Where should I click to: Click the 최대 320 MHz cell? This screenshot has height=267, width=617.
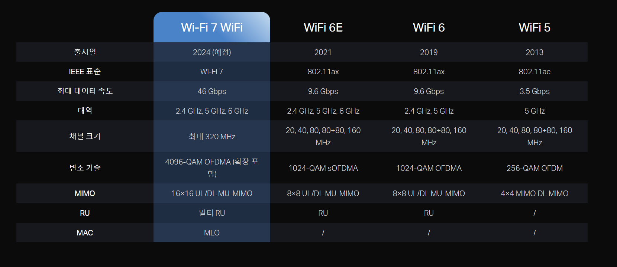[212, 137]
